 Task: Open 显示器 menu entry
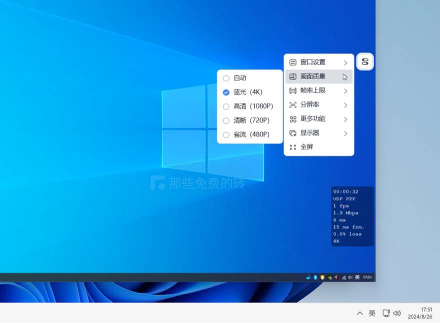click(319, 133)
